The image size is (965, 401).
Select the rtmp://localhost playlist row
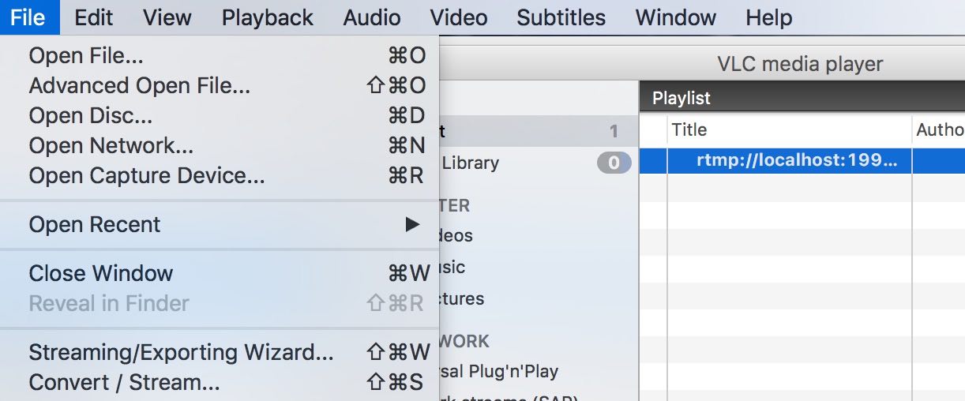802,161
